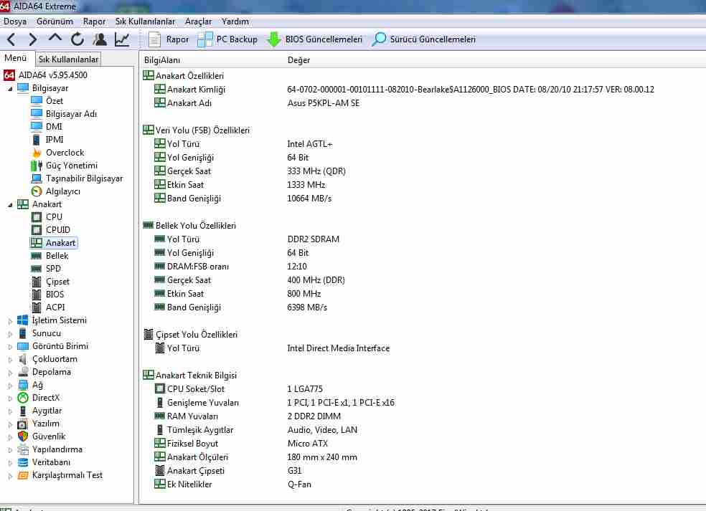Click the Forward navigation arrow icon

pos(33,39)
